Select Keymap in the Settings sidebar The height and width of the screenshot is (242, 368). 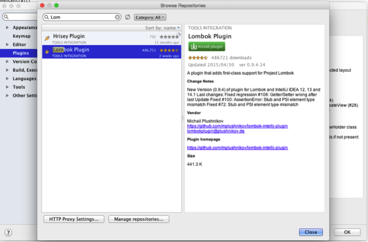22,36
